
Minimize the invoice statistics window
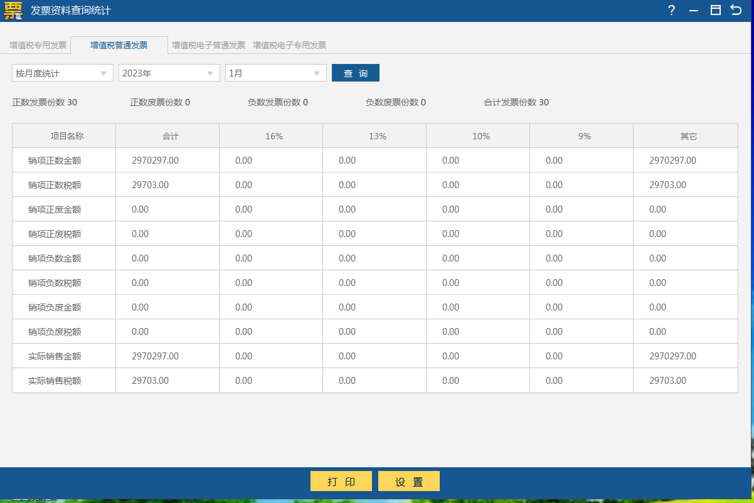point(693,11)
